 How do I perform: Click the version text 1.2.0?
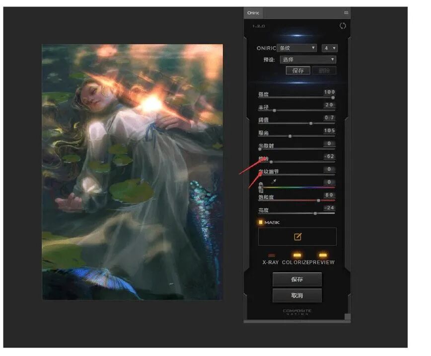point(258,26)
